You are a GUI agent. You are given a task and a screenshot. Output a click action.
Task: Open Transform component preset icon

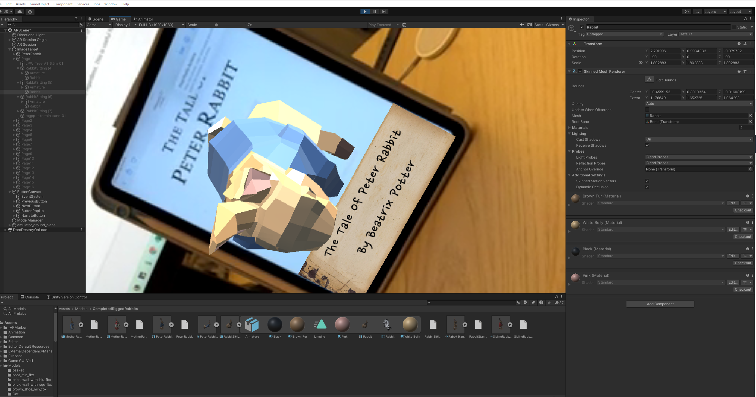tap(745, 44)
